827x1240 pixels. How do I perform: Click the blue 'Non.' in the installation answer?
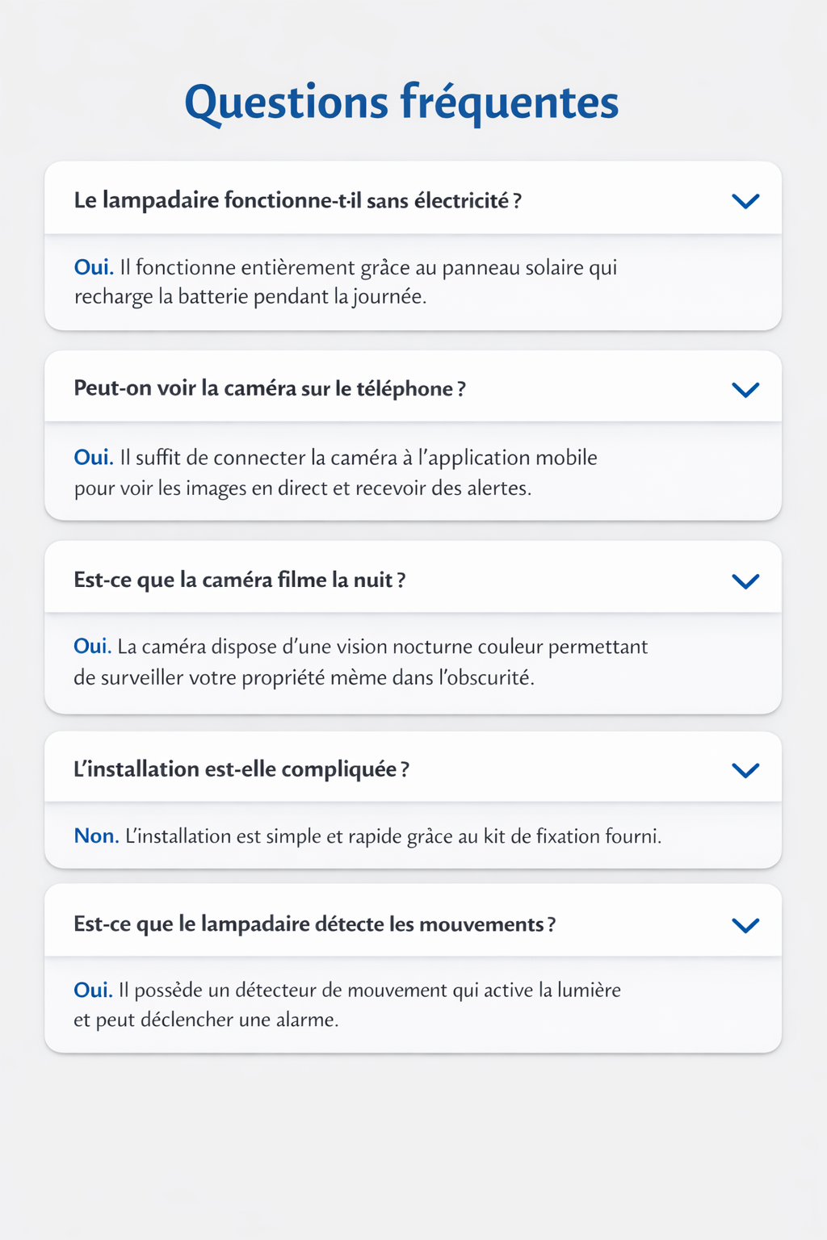click(96, 836)
